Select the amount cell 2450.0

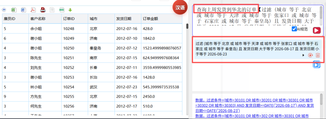[x=161, y=97]
